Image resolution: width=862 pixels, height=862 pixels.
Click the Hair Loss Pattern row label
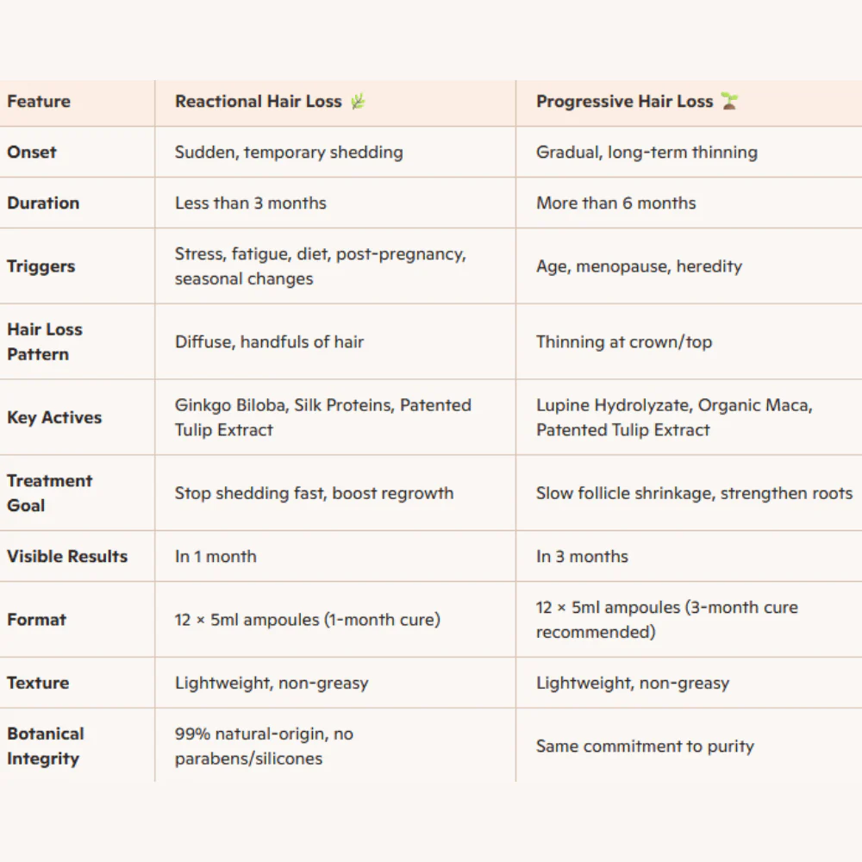click(45, 341)
